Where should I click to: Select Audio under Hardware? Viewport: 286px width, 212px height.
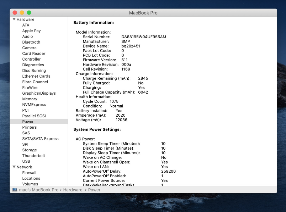point(27,37)
